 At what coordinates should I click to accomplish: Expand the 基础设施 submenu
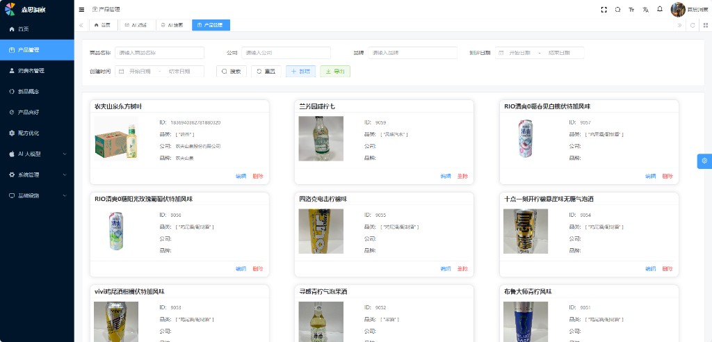pos(37,196)
